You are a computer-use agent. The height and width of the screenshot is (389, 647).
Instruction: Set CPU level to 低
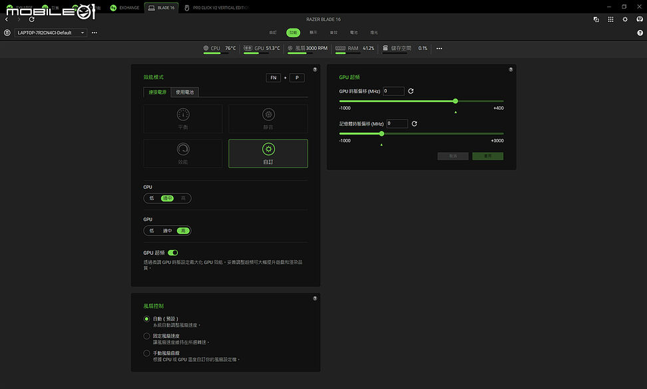152,198
